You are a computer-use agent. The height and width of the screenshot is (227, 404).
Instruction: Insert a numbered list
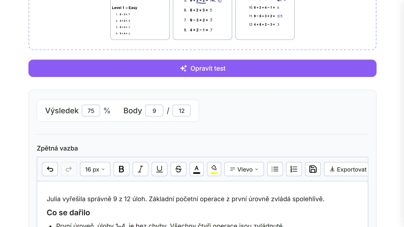click(294, 169)
